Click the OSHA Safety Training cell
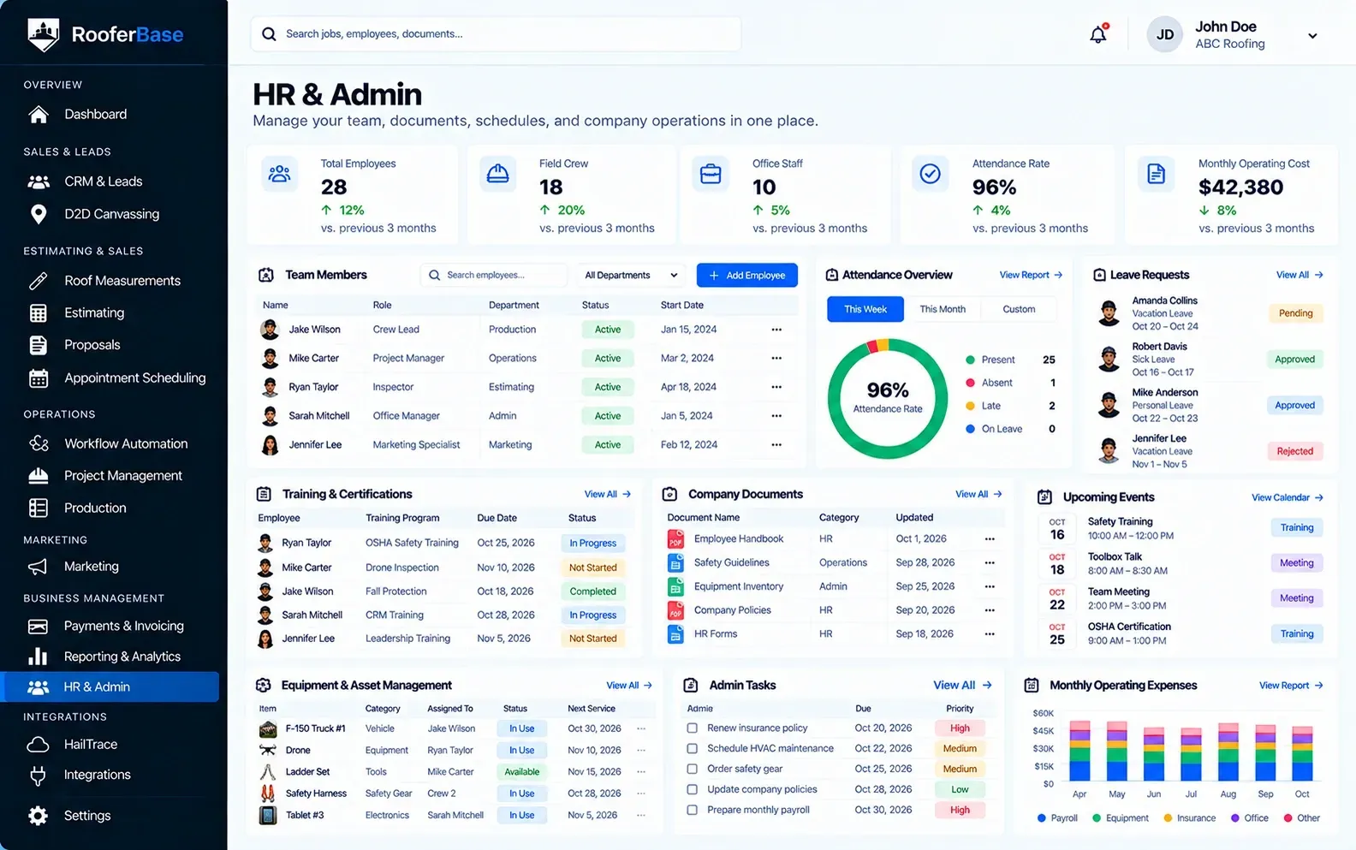The image size is (1356, 850). pyautogui.click(x=412, y=543)
